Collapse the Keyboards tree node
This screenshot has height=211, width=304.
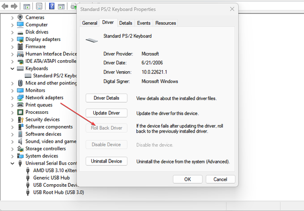[13, 68]
